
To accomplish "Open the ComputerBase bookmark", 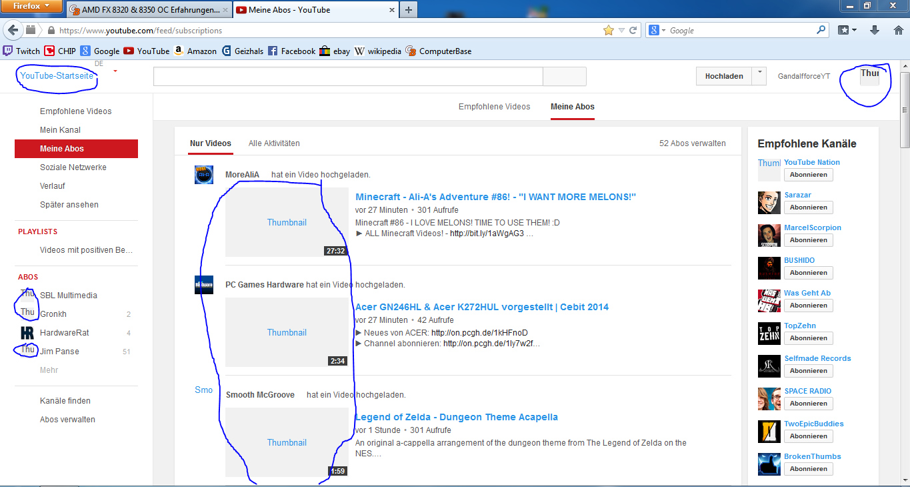I will pyautogui.click(x=439, y=51).
